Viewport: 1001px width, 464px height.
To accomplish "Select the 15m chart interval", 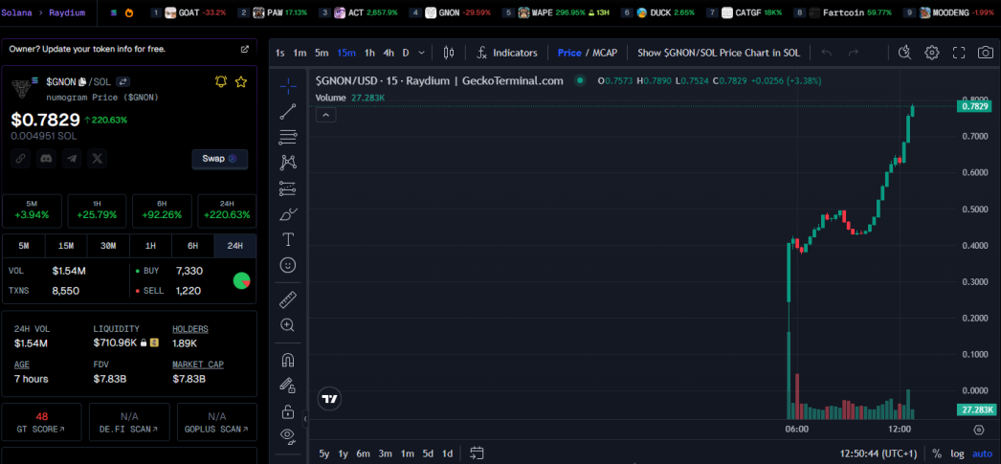I will (346, 53).
